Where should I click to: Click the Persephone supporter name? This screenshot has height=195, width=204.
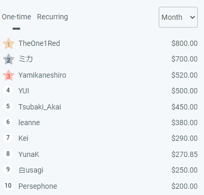(37, 186)
